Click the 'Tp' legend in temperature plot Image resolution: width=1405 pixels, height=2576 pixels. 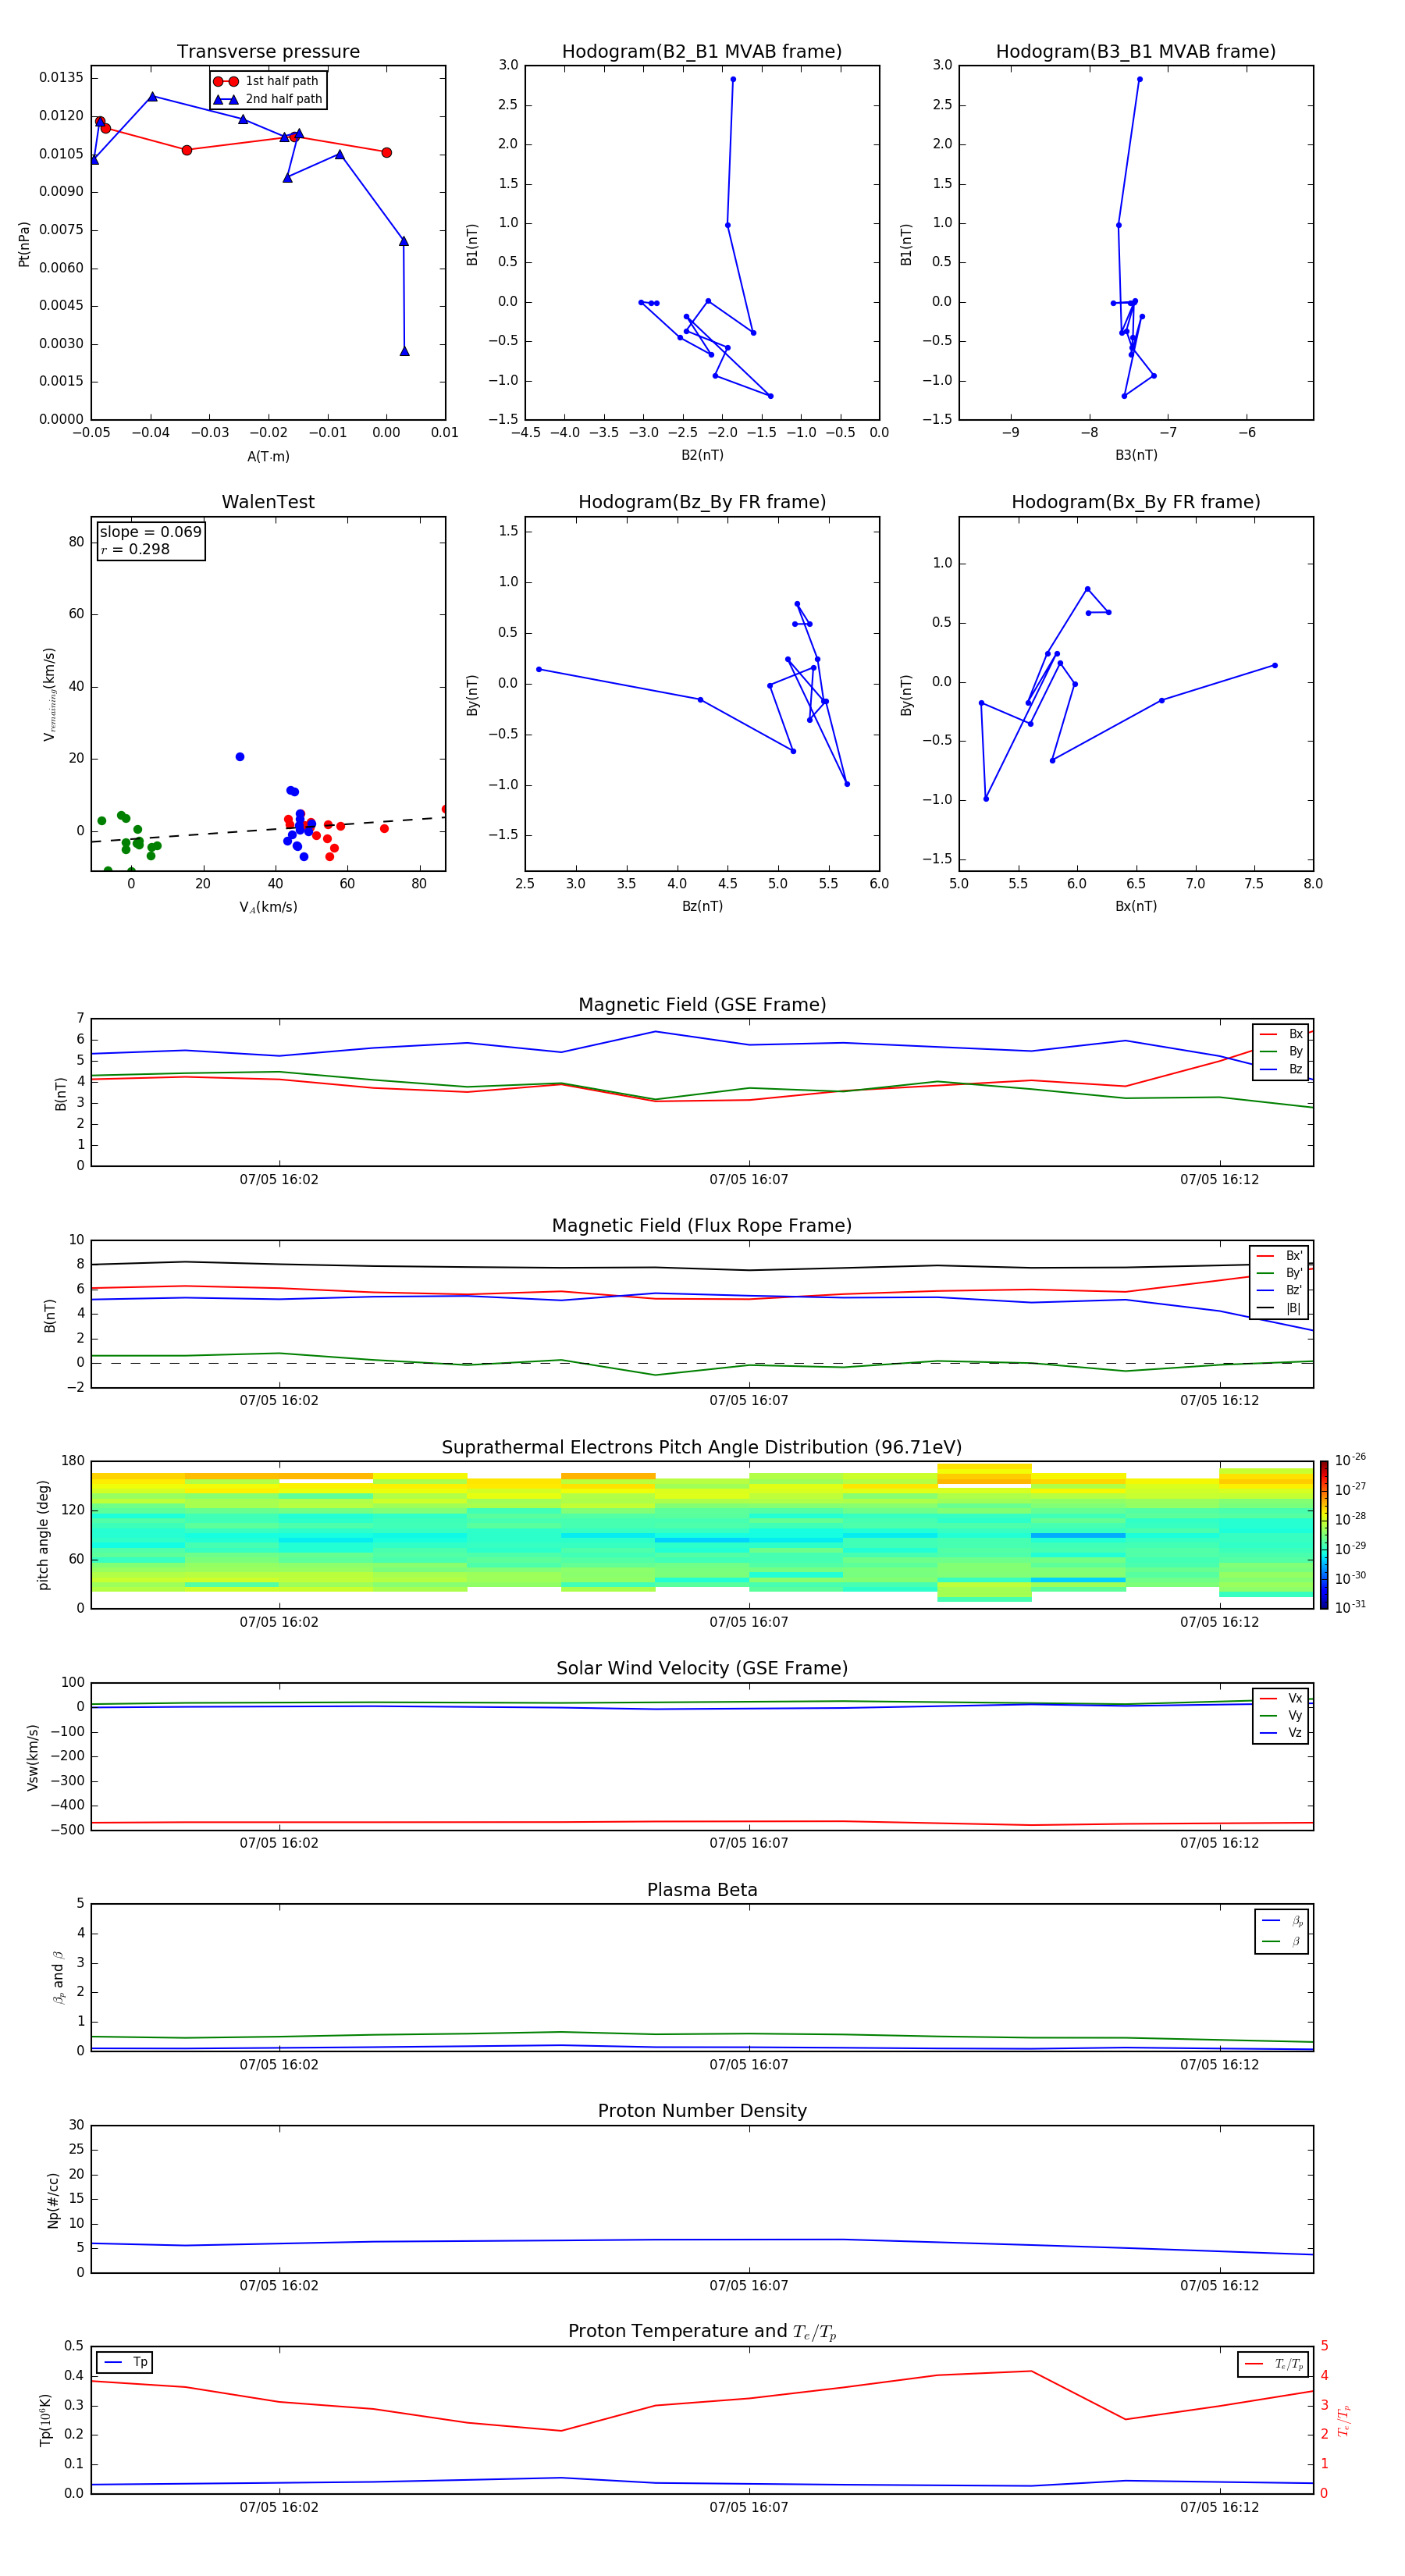point(126,2363)
